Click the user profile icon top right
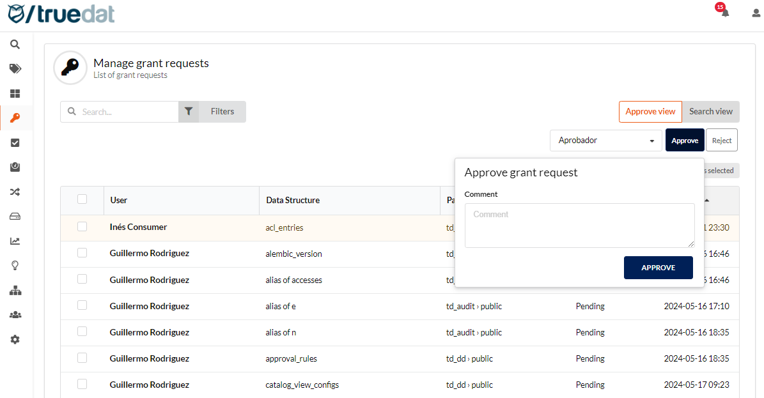 point(756,13)
